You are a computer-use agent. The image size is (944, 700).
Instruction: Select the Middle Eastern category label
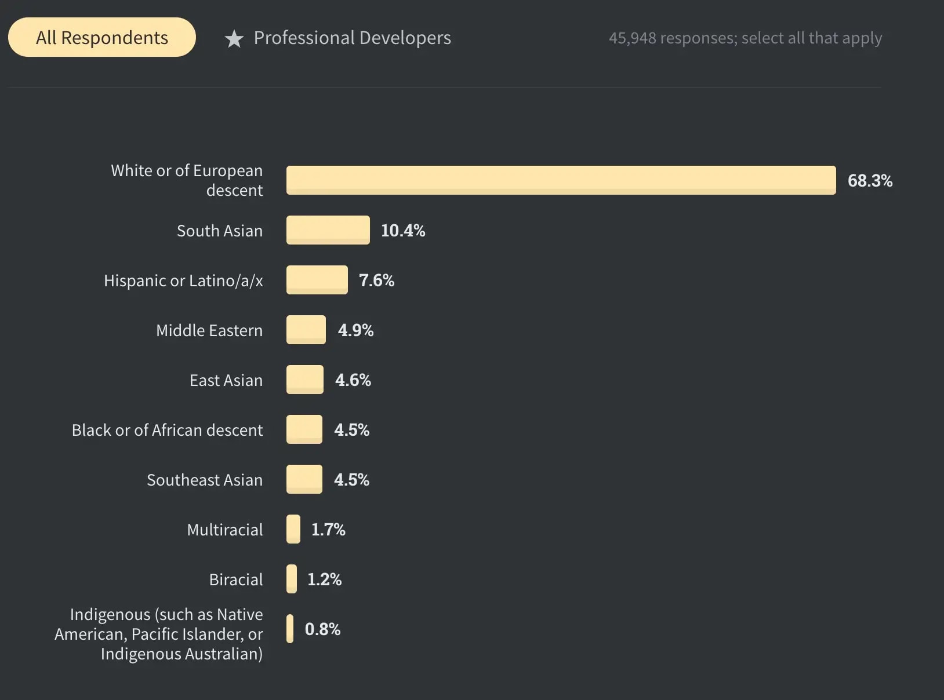tap(209, 330)
